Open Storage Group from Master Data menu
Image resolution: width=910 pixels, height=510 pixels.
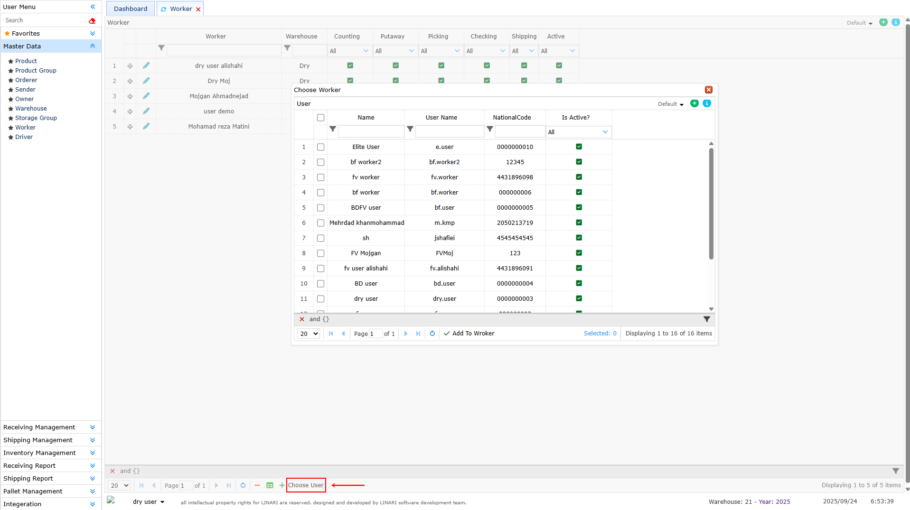(36, 118)
